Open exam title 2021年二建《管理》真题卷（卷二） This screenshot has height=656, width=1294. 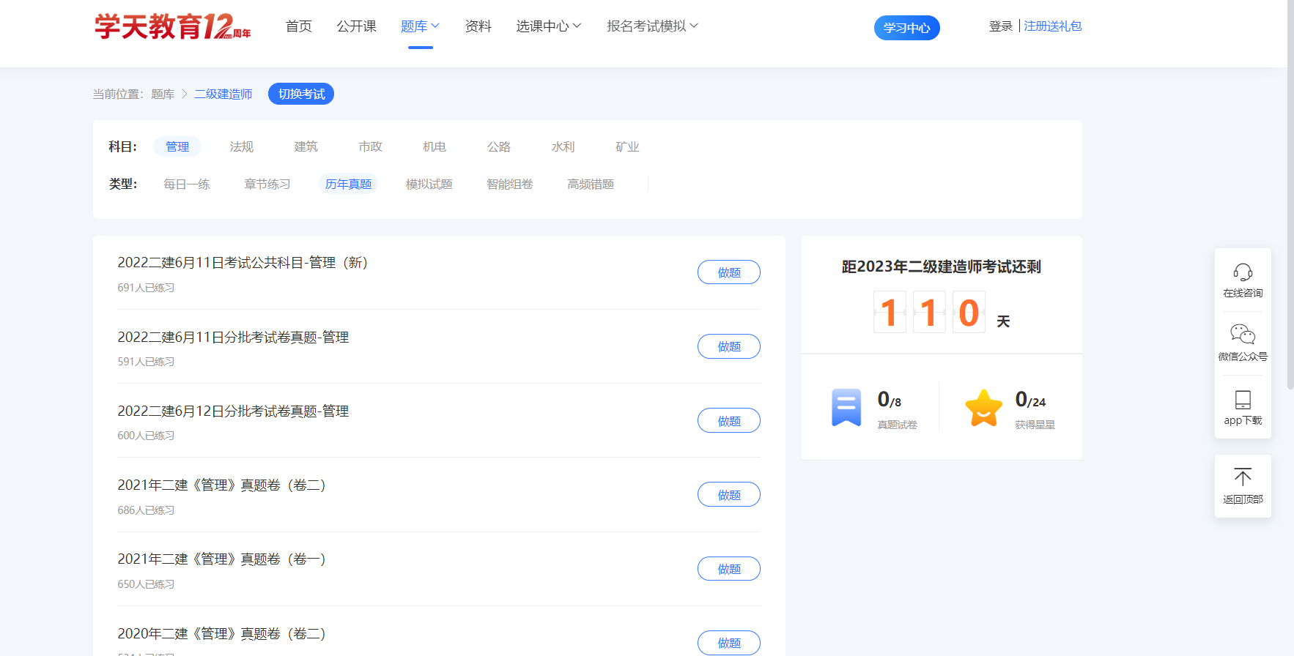221,485
